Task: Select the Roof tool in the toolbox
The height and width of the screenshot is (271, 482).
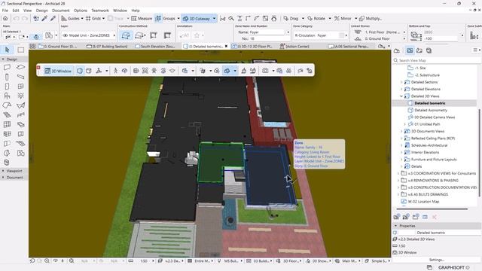Action: pos(7,105)
